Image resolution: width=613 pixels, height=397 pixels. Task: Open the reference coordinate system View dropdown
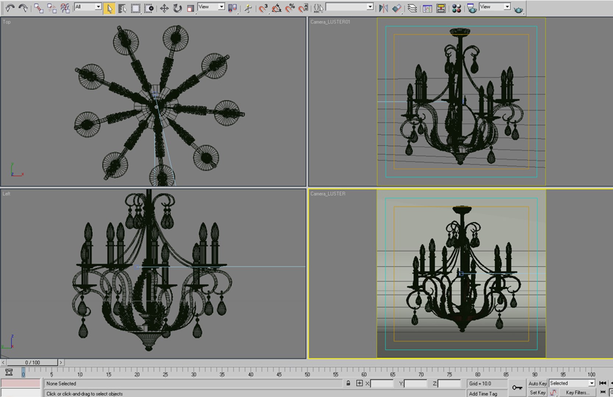211,7
